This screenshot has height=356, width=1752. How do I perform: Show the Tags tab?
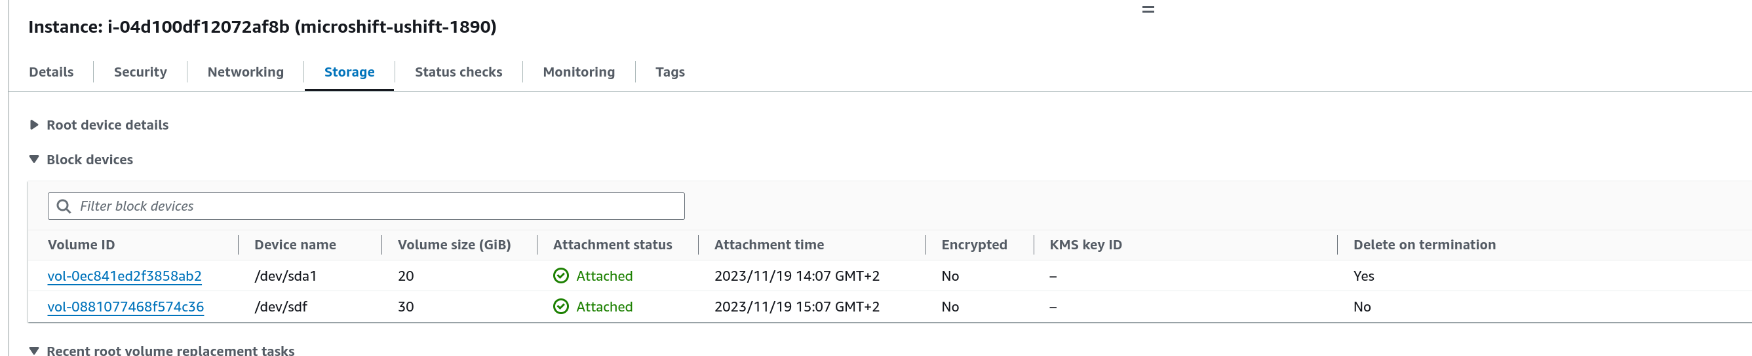(x=670, y=72)
